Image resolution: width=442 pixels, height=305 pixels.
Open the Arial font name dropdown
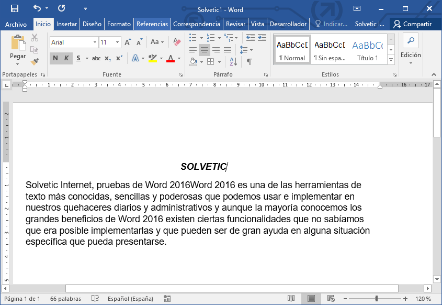(95, 42)
